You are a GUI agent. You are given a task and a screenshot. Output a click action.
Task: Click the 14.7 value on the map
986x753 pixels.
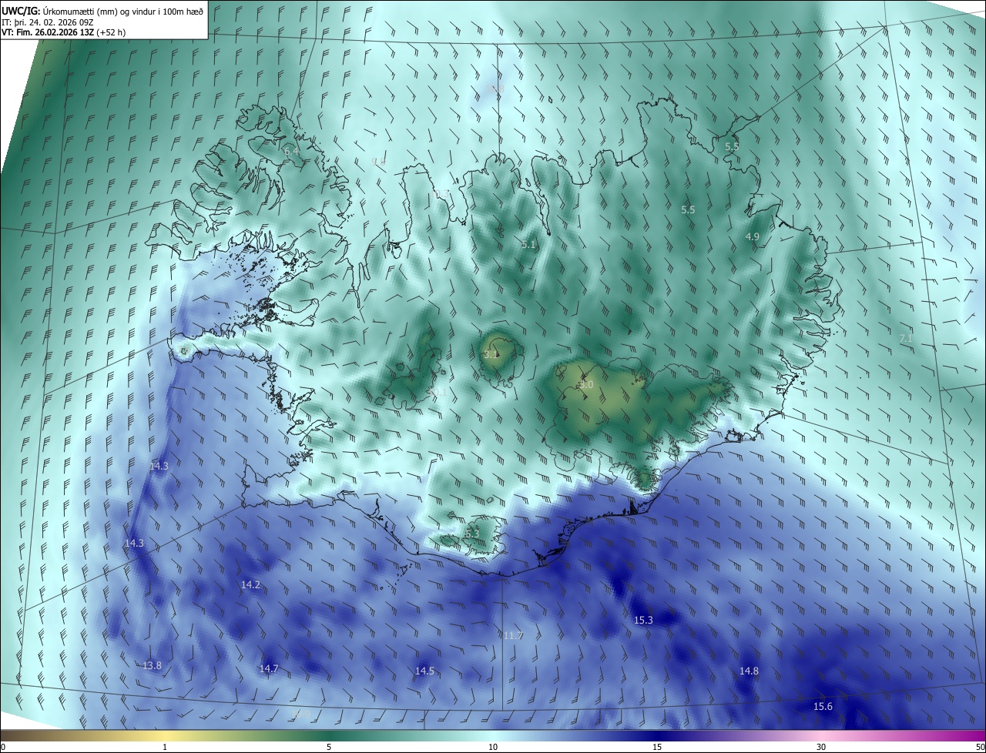[x=269, y=668]
